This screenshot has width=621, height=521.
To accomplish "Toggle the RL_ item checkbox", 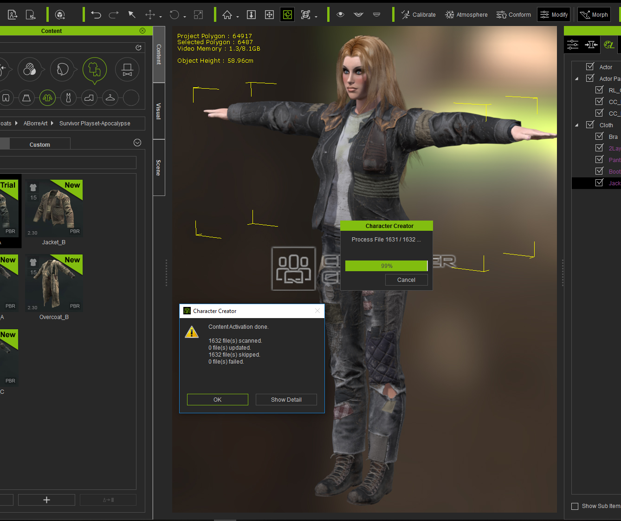I will point(599,90).
